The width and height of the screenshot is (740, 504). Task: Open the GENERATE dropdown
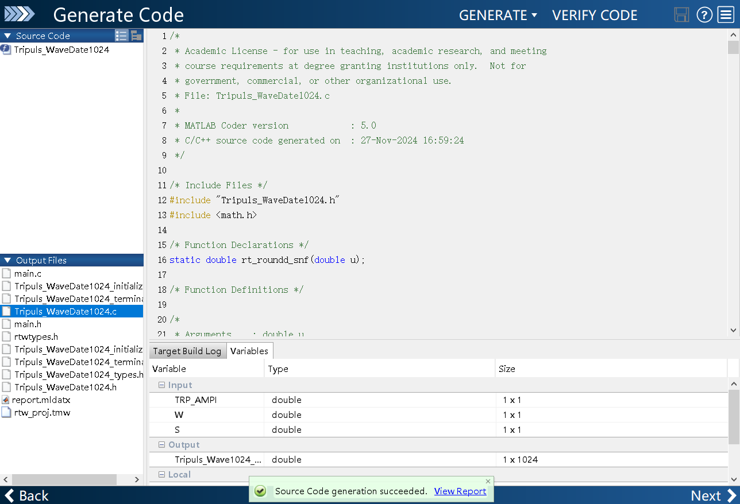click(x=498, y=15)
